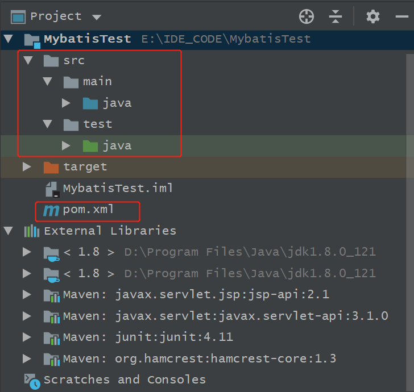The height and width of the screenshot is (392, 414).
Task: Select the second < 1.8 > JDK label
Action: (89, 274)
